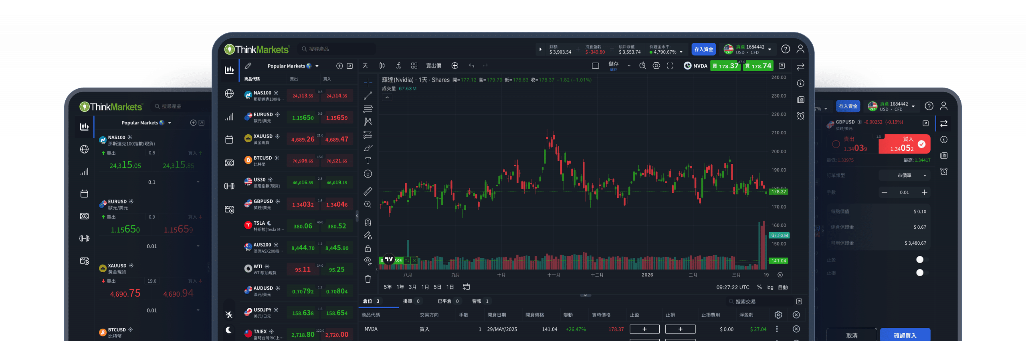Expand the 儲存 save layout chevron

click(x=629, y=66)
